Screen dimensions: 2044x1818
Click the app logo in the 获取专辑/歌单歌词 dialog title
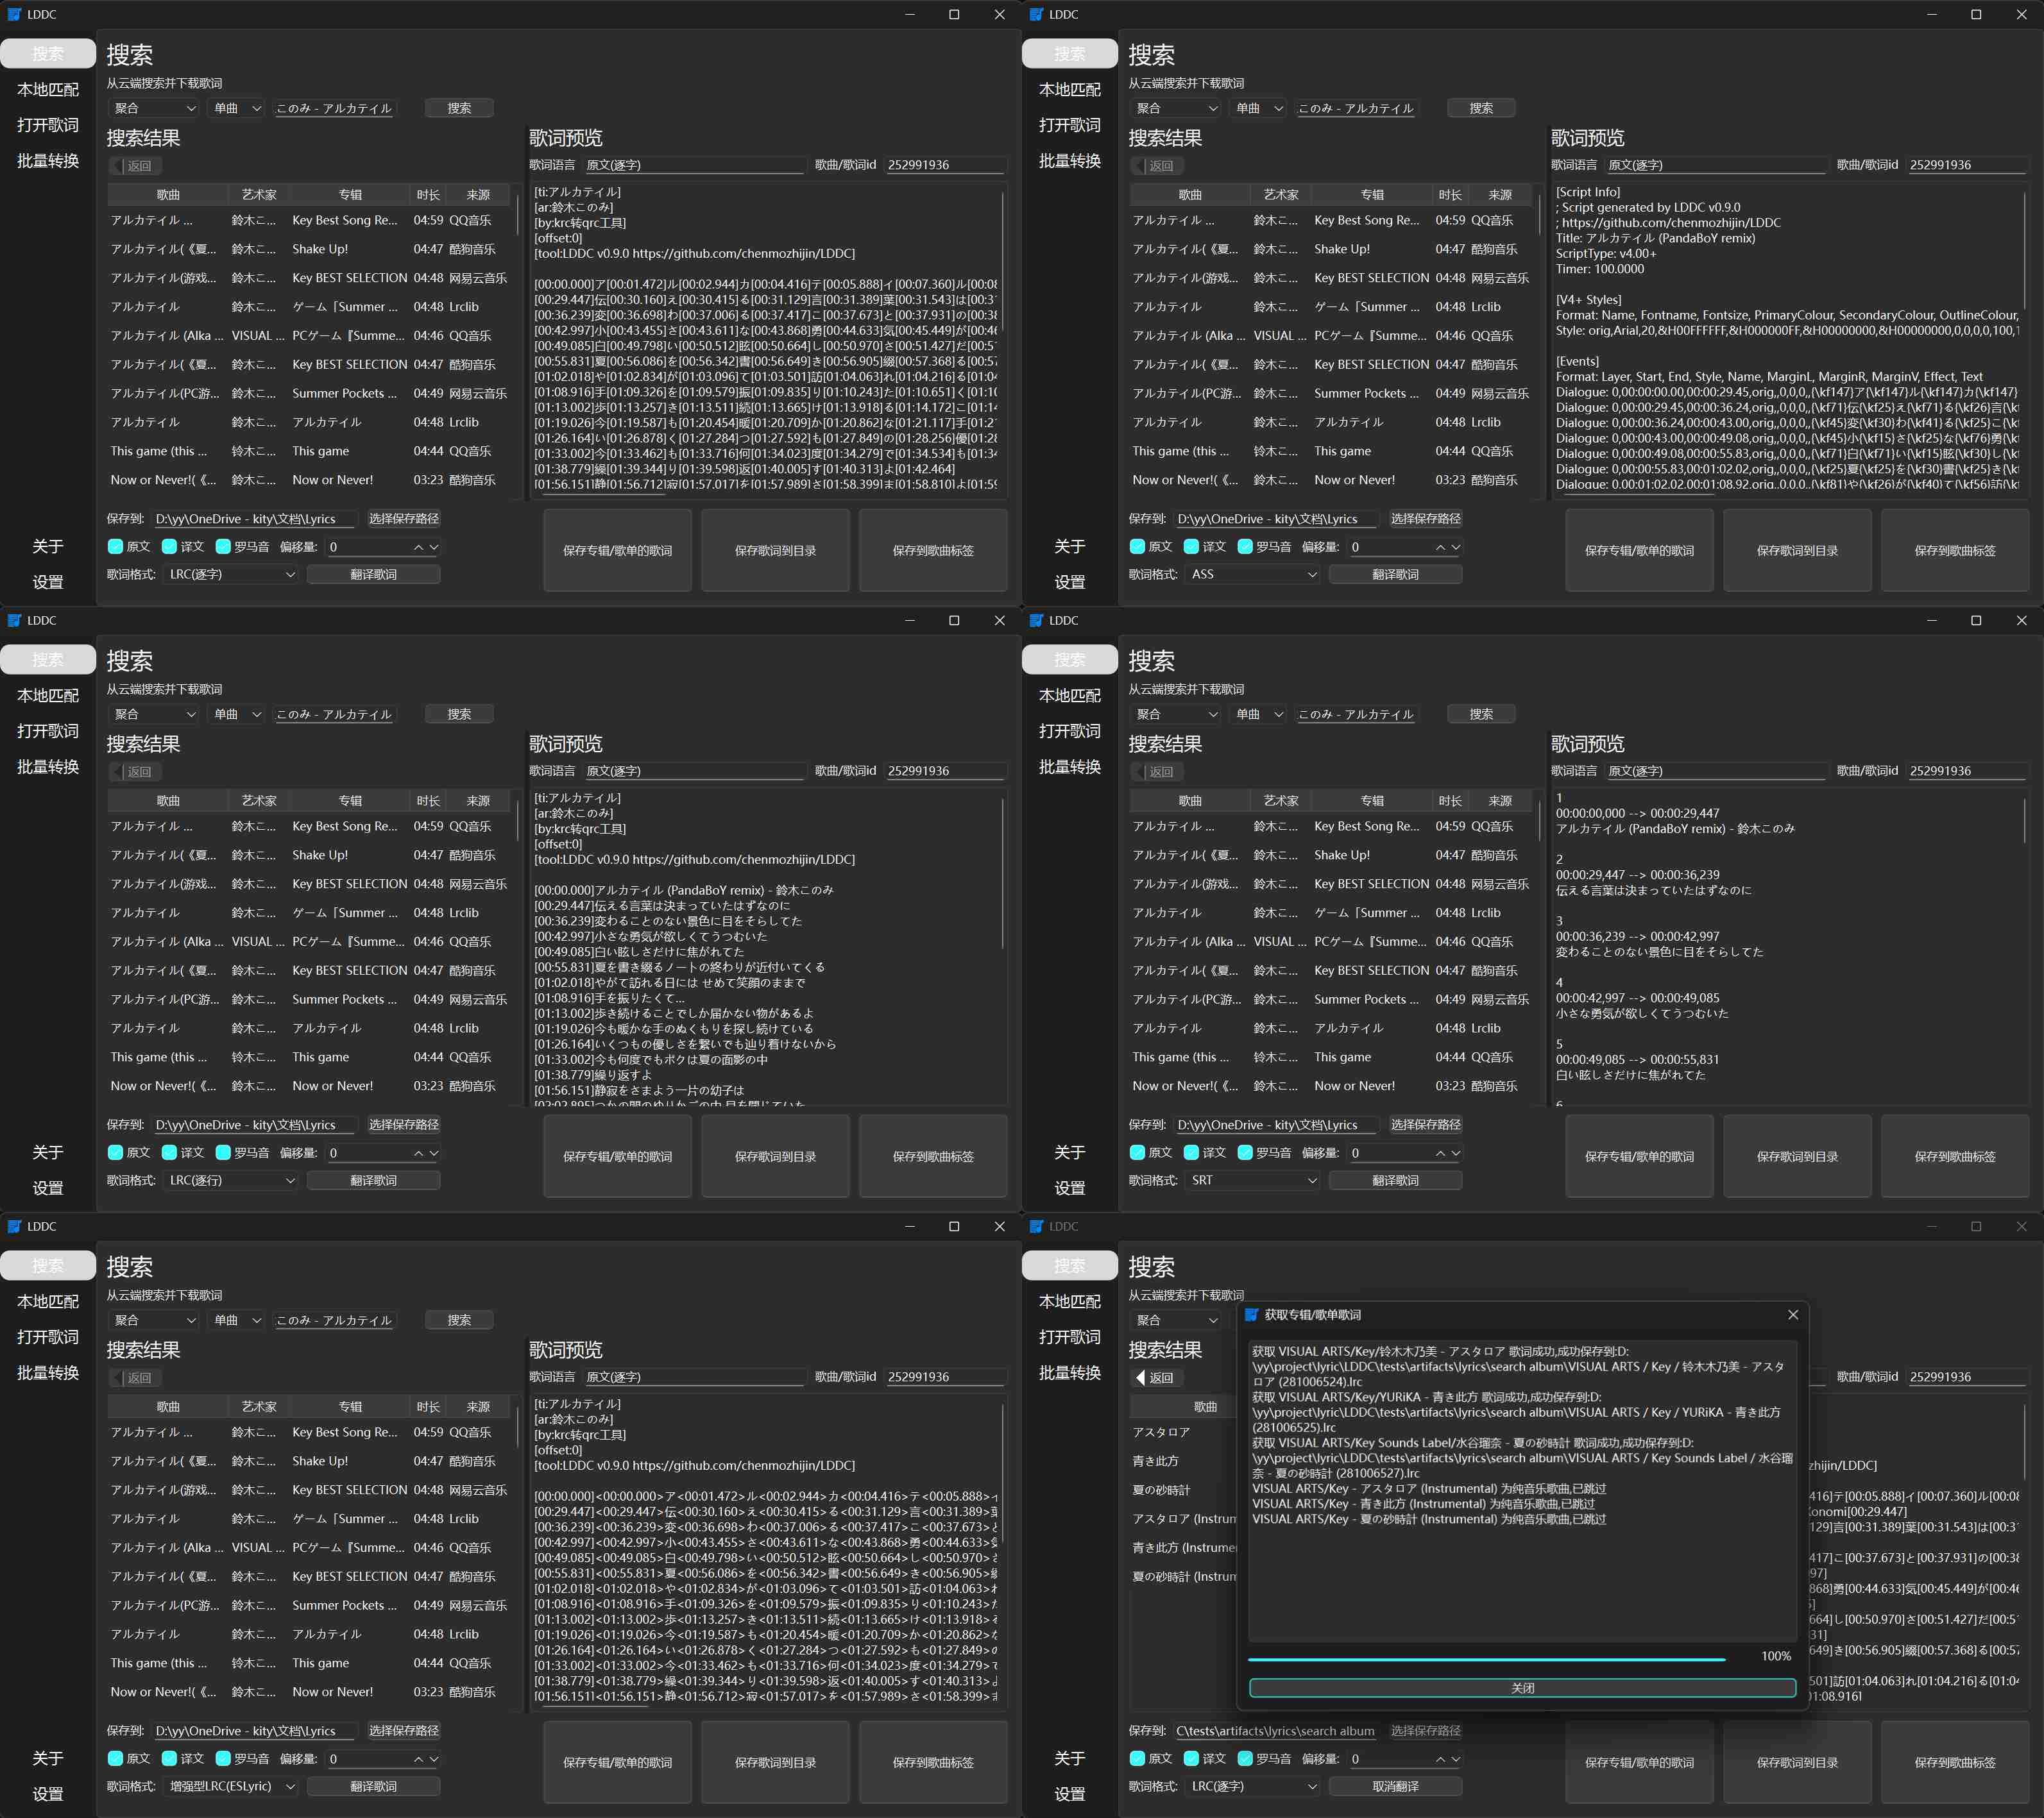click(x=1251, y=1315)
